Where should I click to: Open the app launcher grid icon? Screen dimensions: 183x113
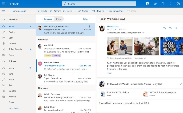tap(4, 4)
